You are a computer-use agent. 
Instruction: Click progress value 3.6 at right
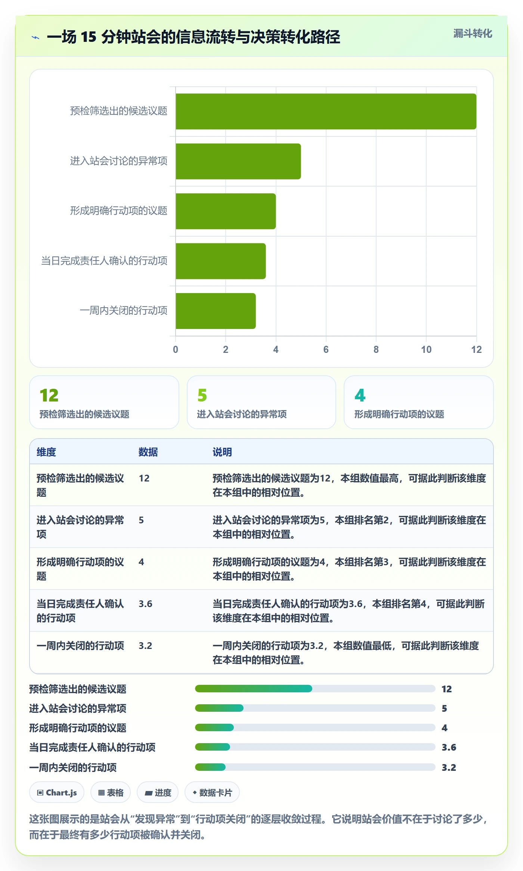pos(449,747)
